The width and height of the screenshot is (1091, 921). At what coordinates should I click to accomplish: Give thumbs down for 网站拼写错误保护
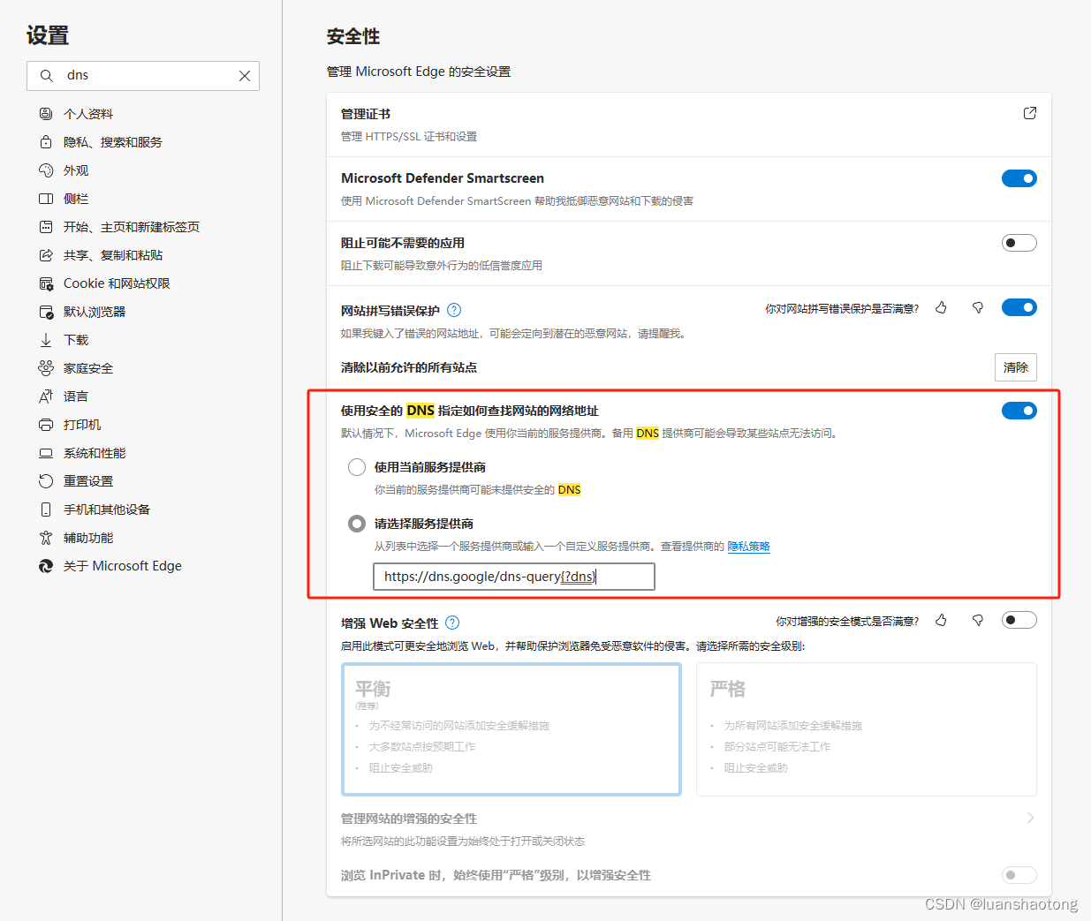pos(978,307)
